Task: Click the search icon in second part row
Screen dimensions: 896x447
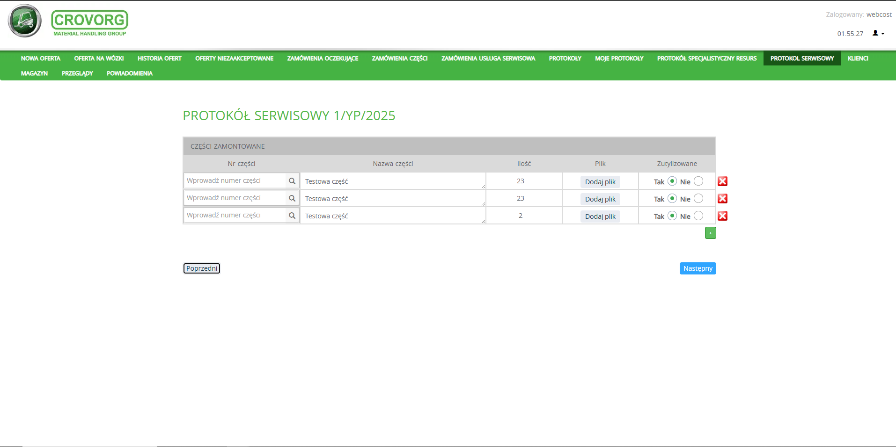Action: pos(292,198)
